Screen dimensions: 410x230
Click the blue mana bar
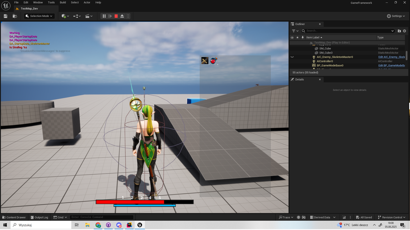pos(144,205)
